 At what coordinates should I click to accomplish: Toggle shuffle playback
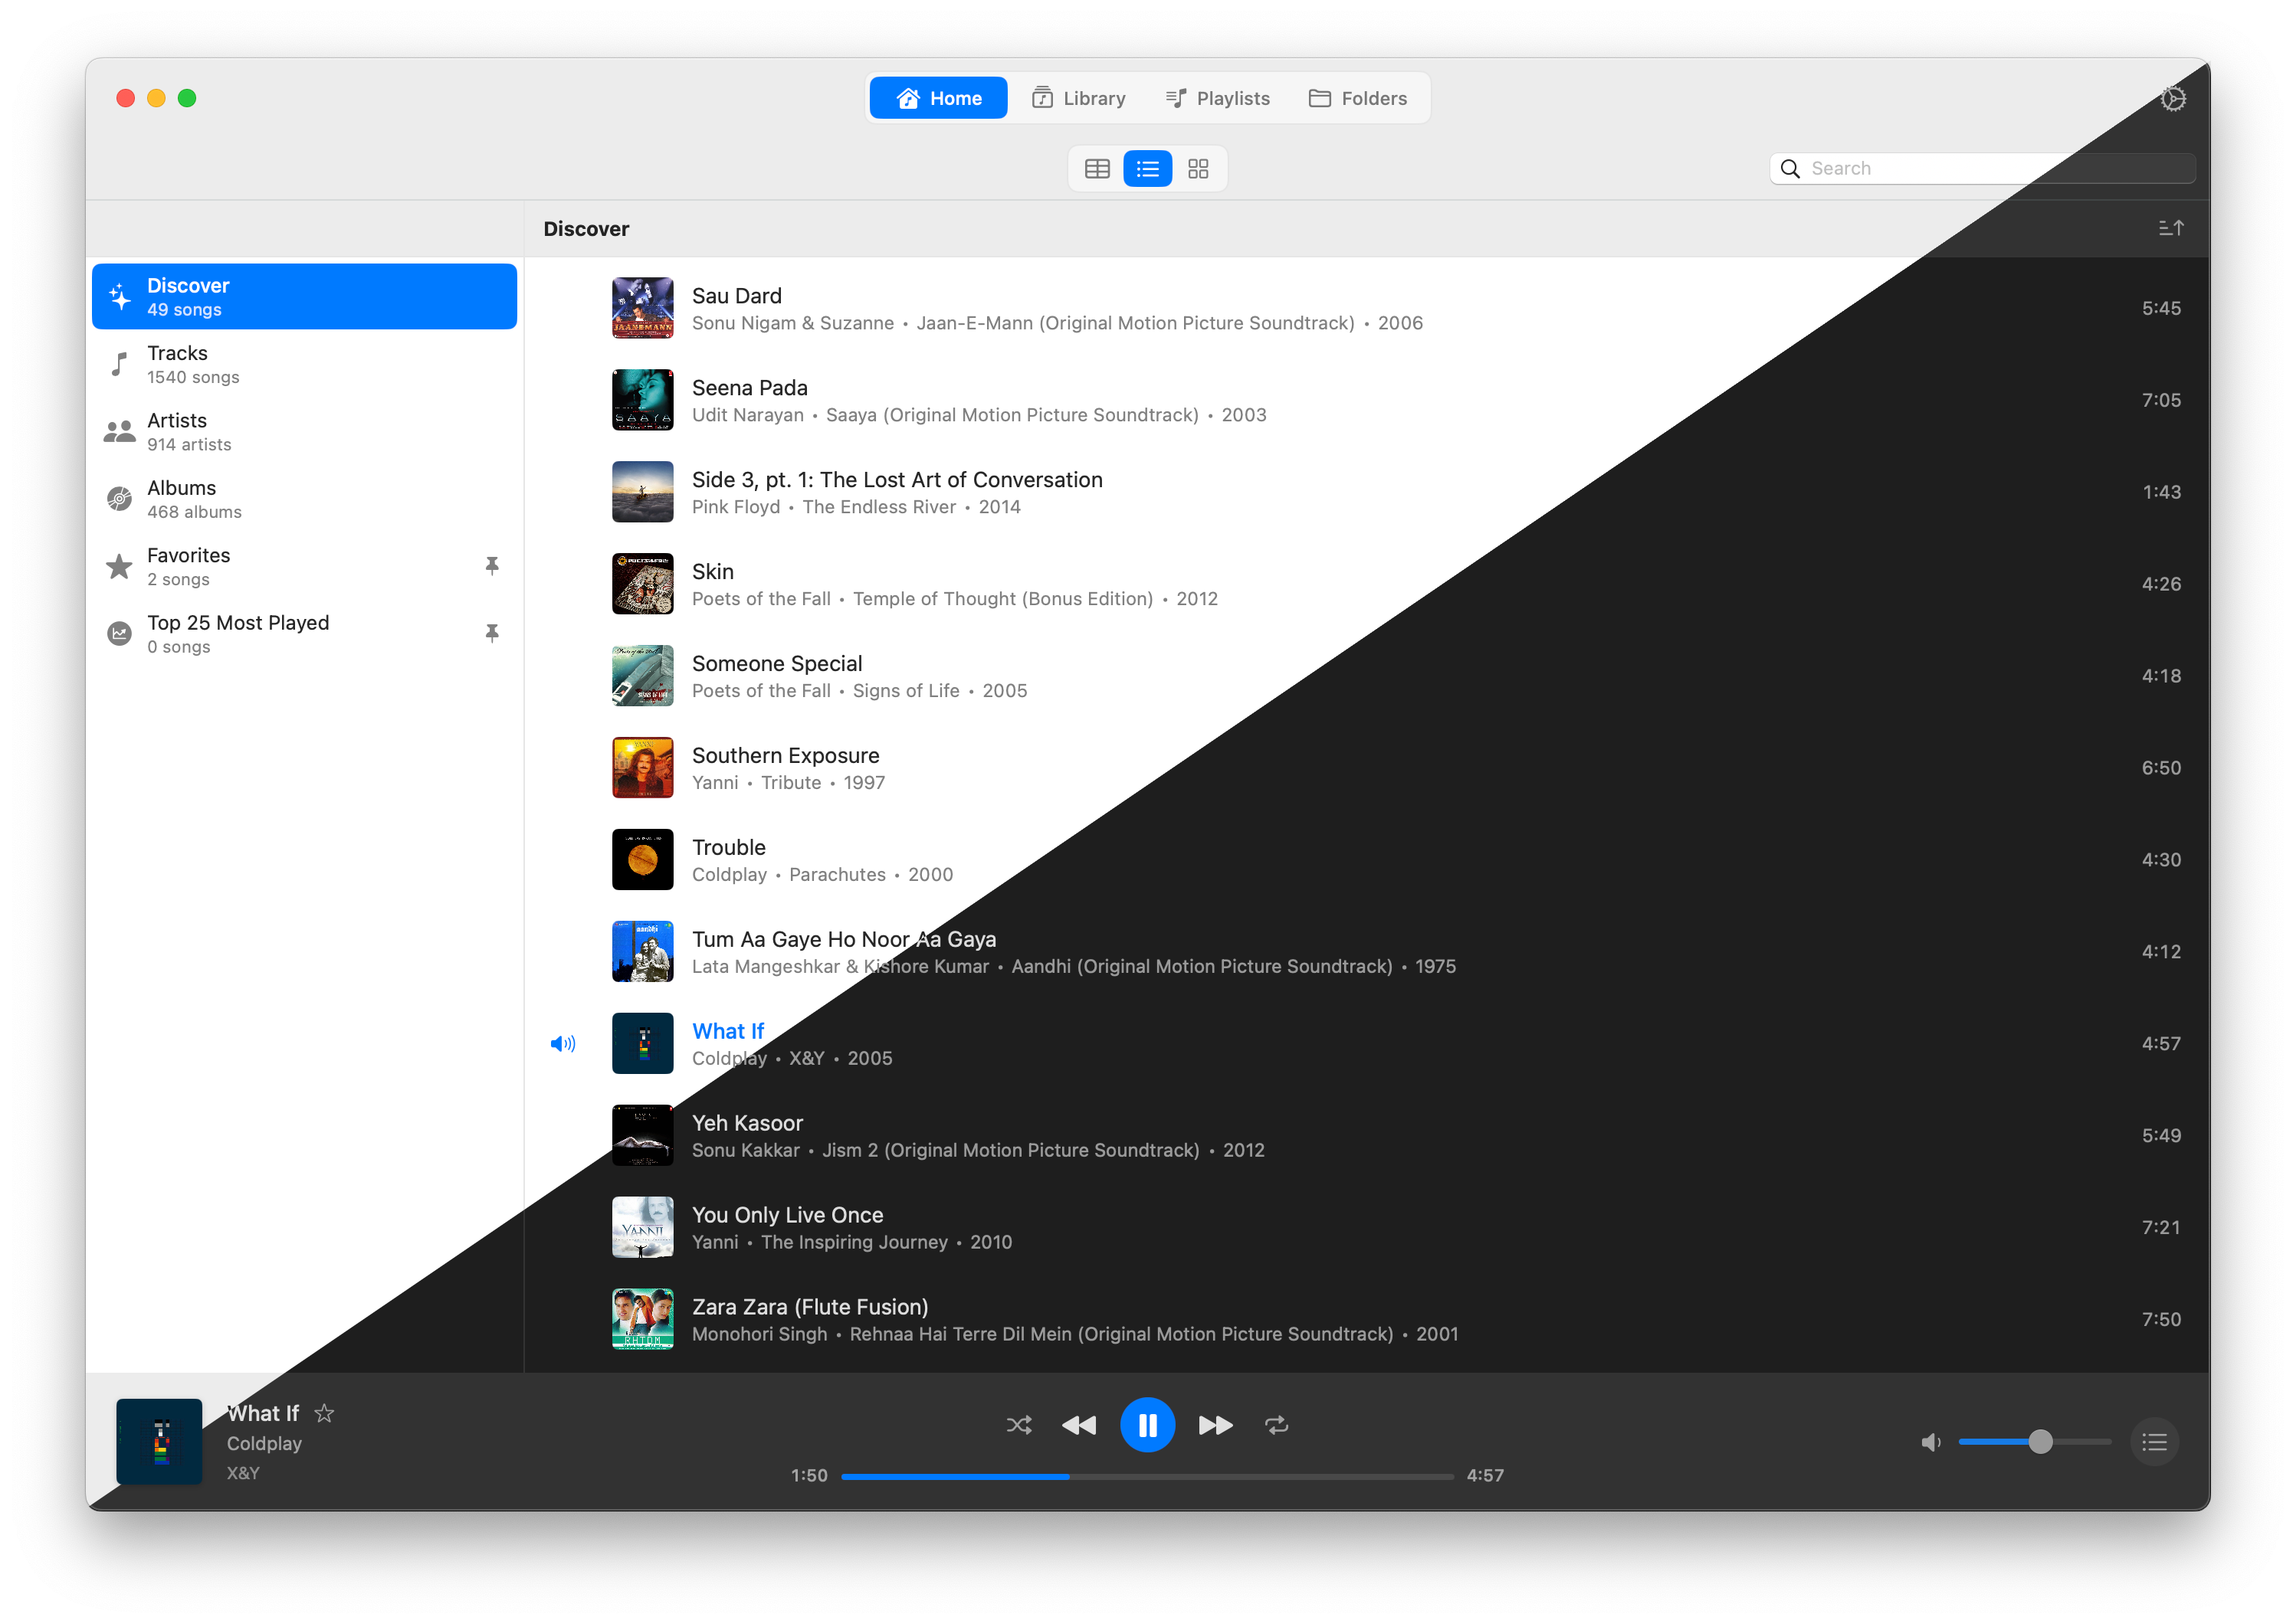pos(1018,1425)
